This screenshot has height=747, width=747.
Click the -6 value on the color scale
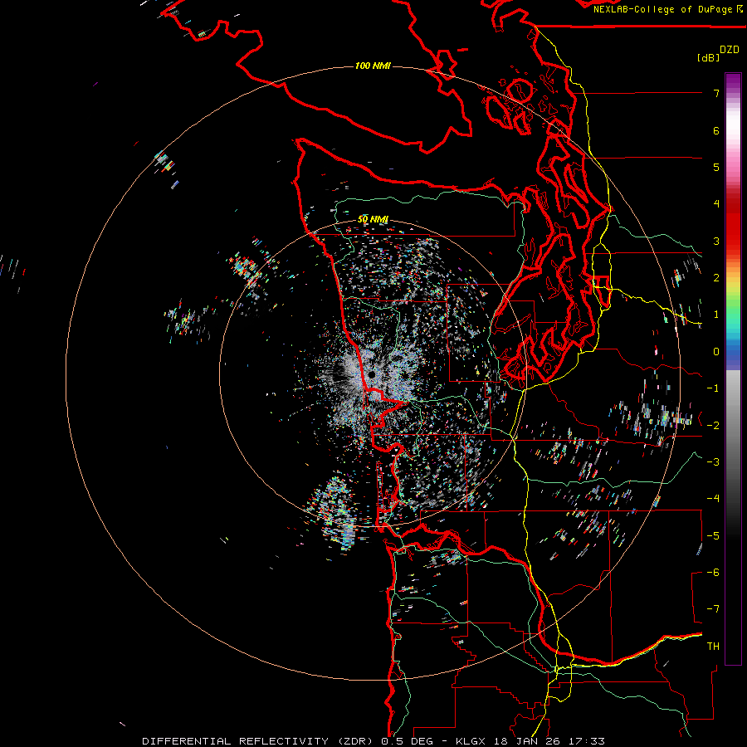click(x=713, y=573)
